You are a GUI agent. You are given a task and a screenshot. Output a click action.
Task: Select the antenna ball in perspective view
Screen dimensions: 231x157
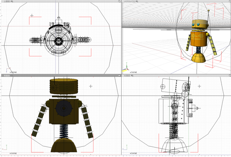(209, 11)
